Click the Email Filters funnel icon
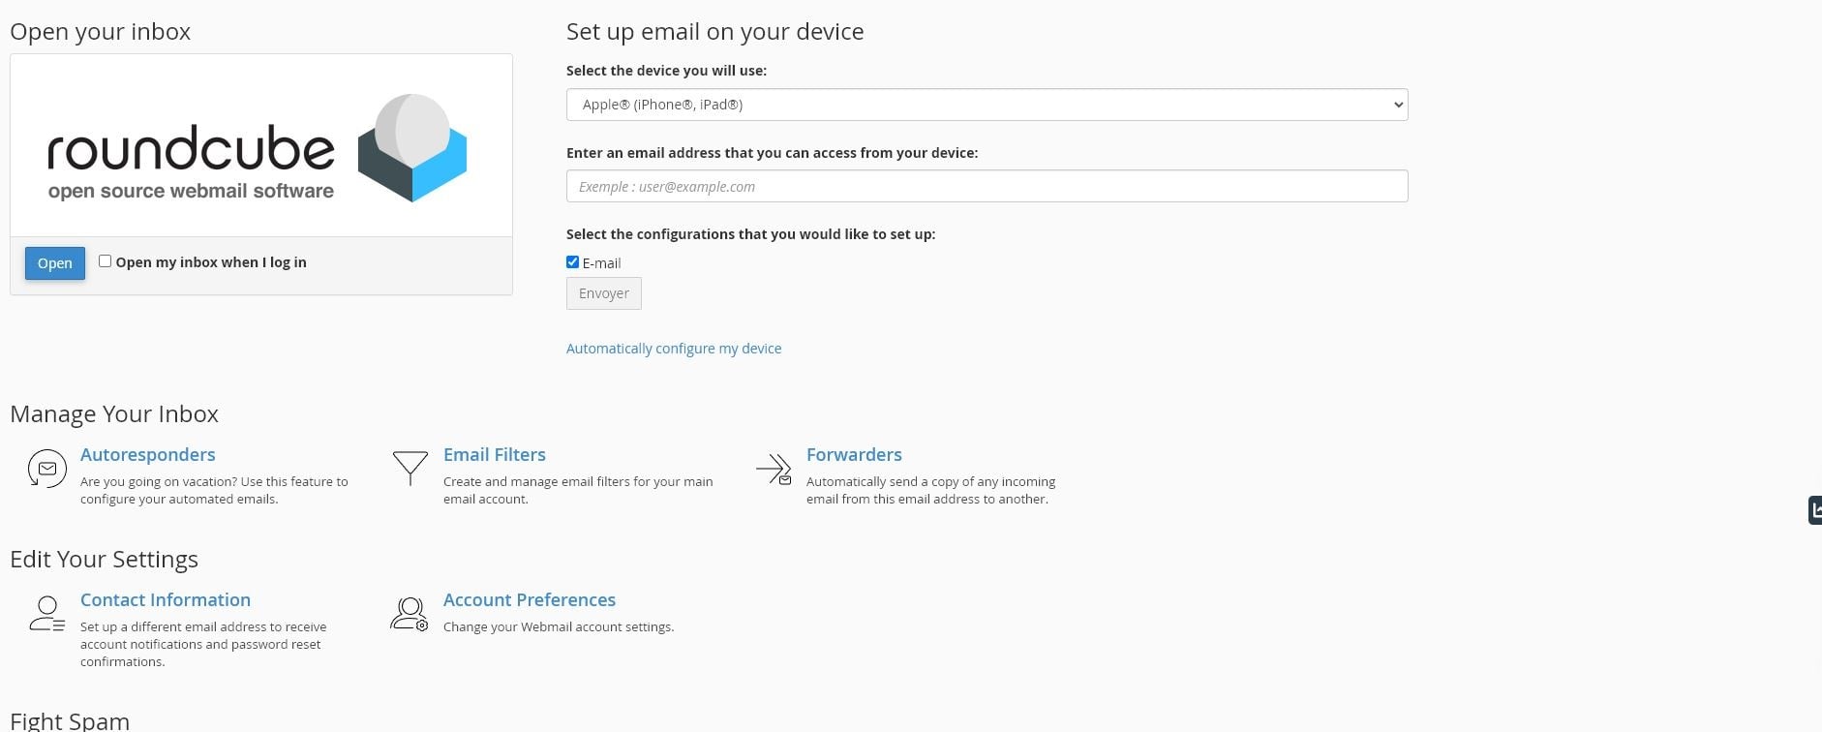Image resolution: width=1822 pixels, height=732 pixels. (x=410, y=469)
